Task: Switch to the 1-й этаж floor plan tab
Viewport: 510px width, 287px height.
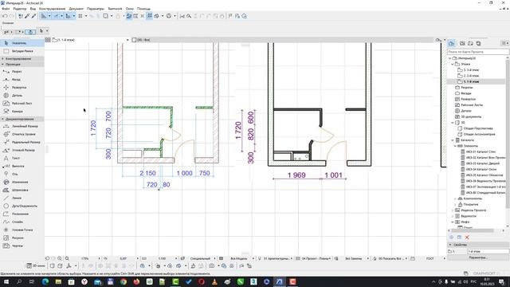Action: [x=90, y=40]
